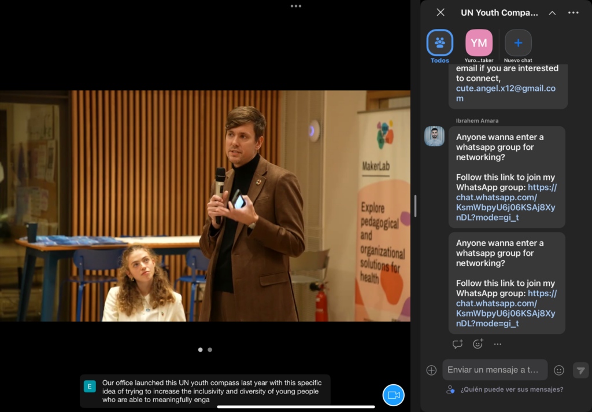Image resolution: width=592 pixels, height=412 pixels.
Task: Toggle the blue video camera button
Action: coord(393,395)
